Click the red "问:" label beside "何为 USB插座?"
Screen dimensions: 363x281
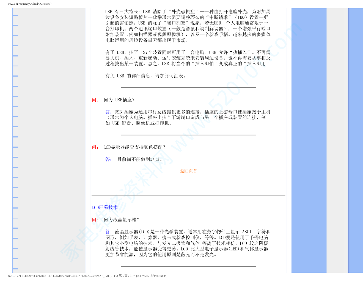[95, 100]
